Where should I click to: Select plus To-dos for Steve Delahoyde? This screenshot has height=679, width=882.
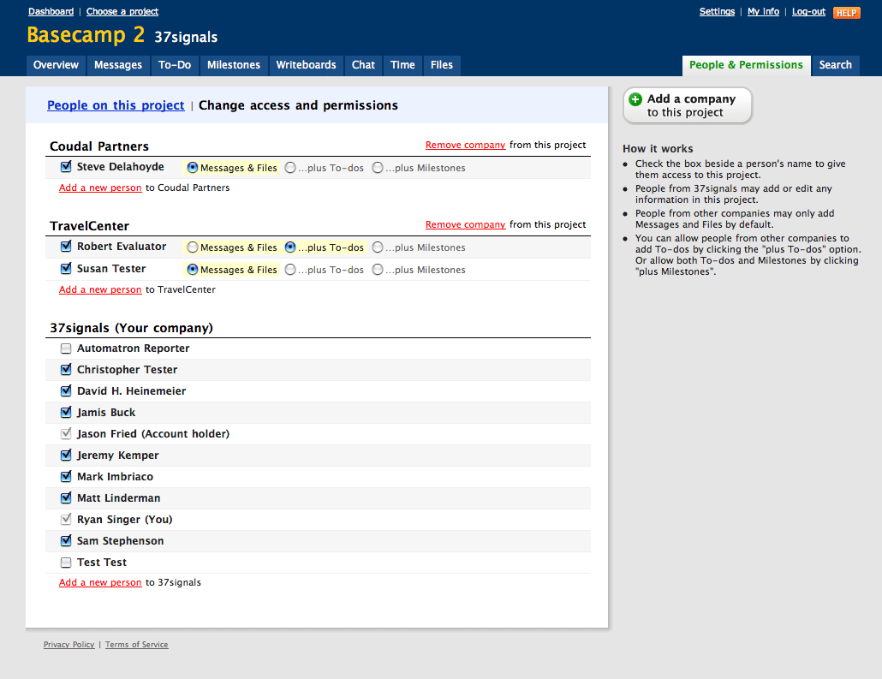pos(290,168)
